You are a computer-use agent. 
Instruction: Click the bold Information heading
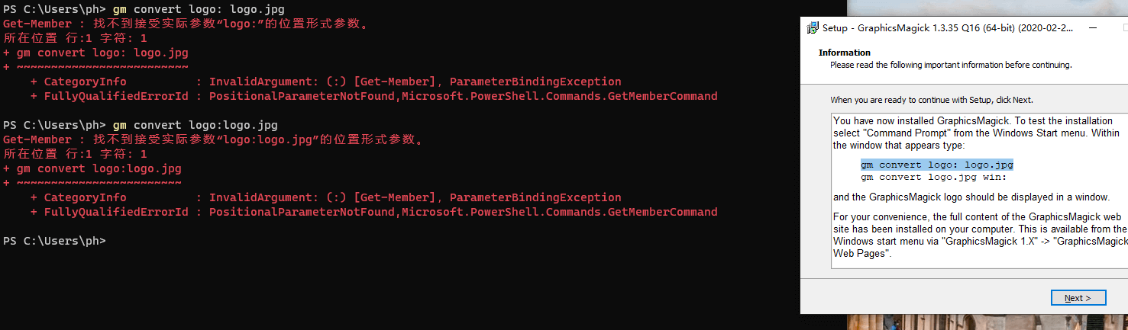(844, 53)
